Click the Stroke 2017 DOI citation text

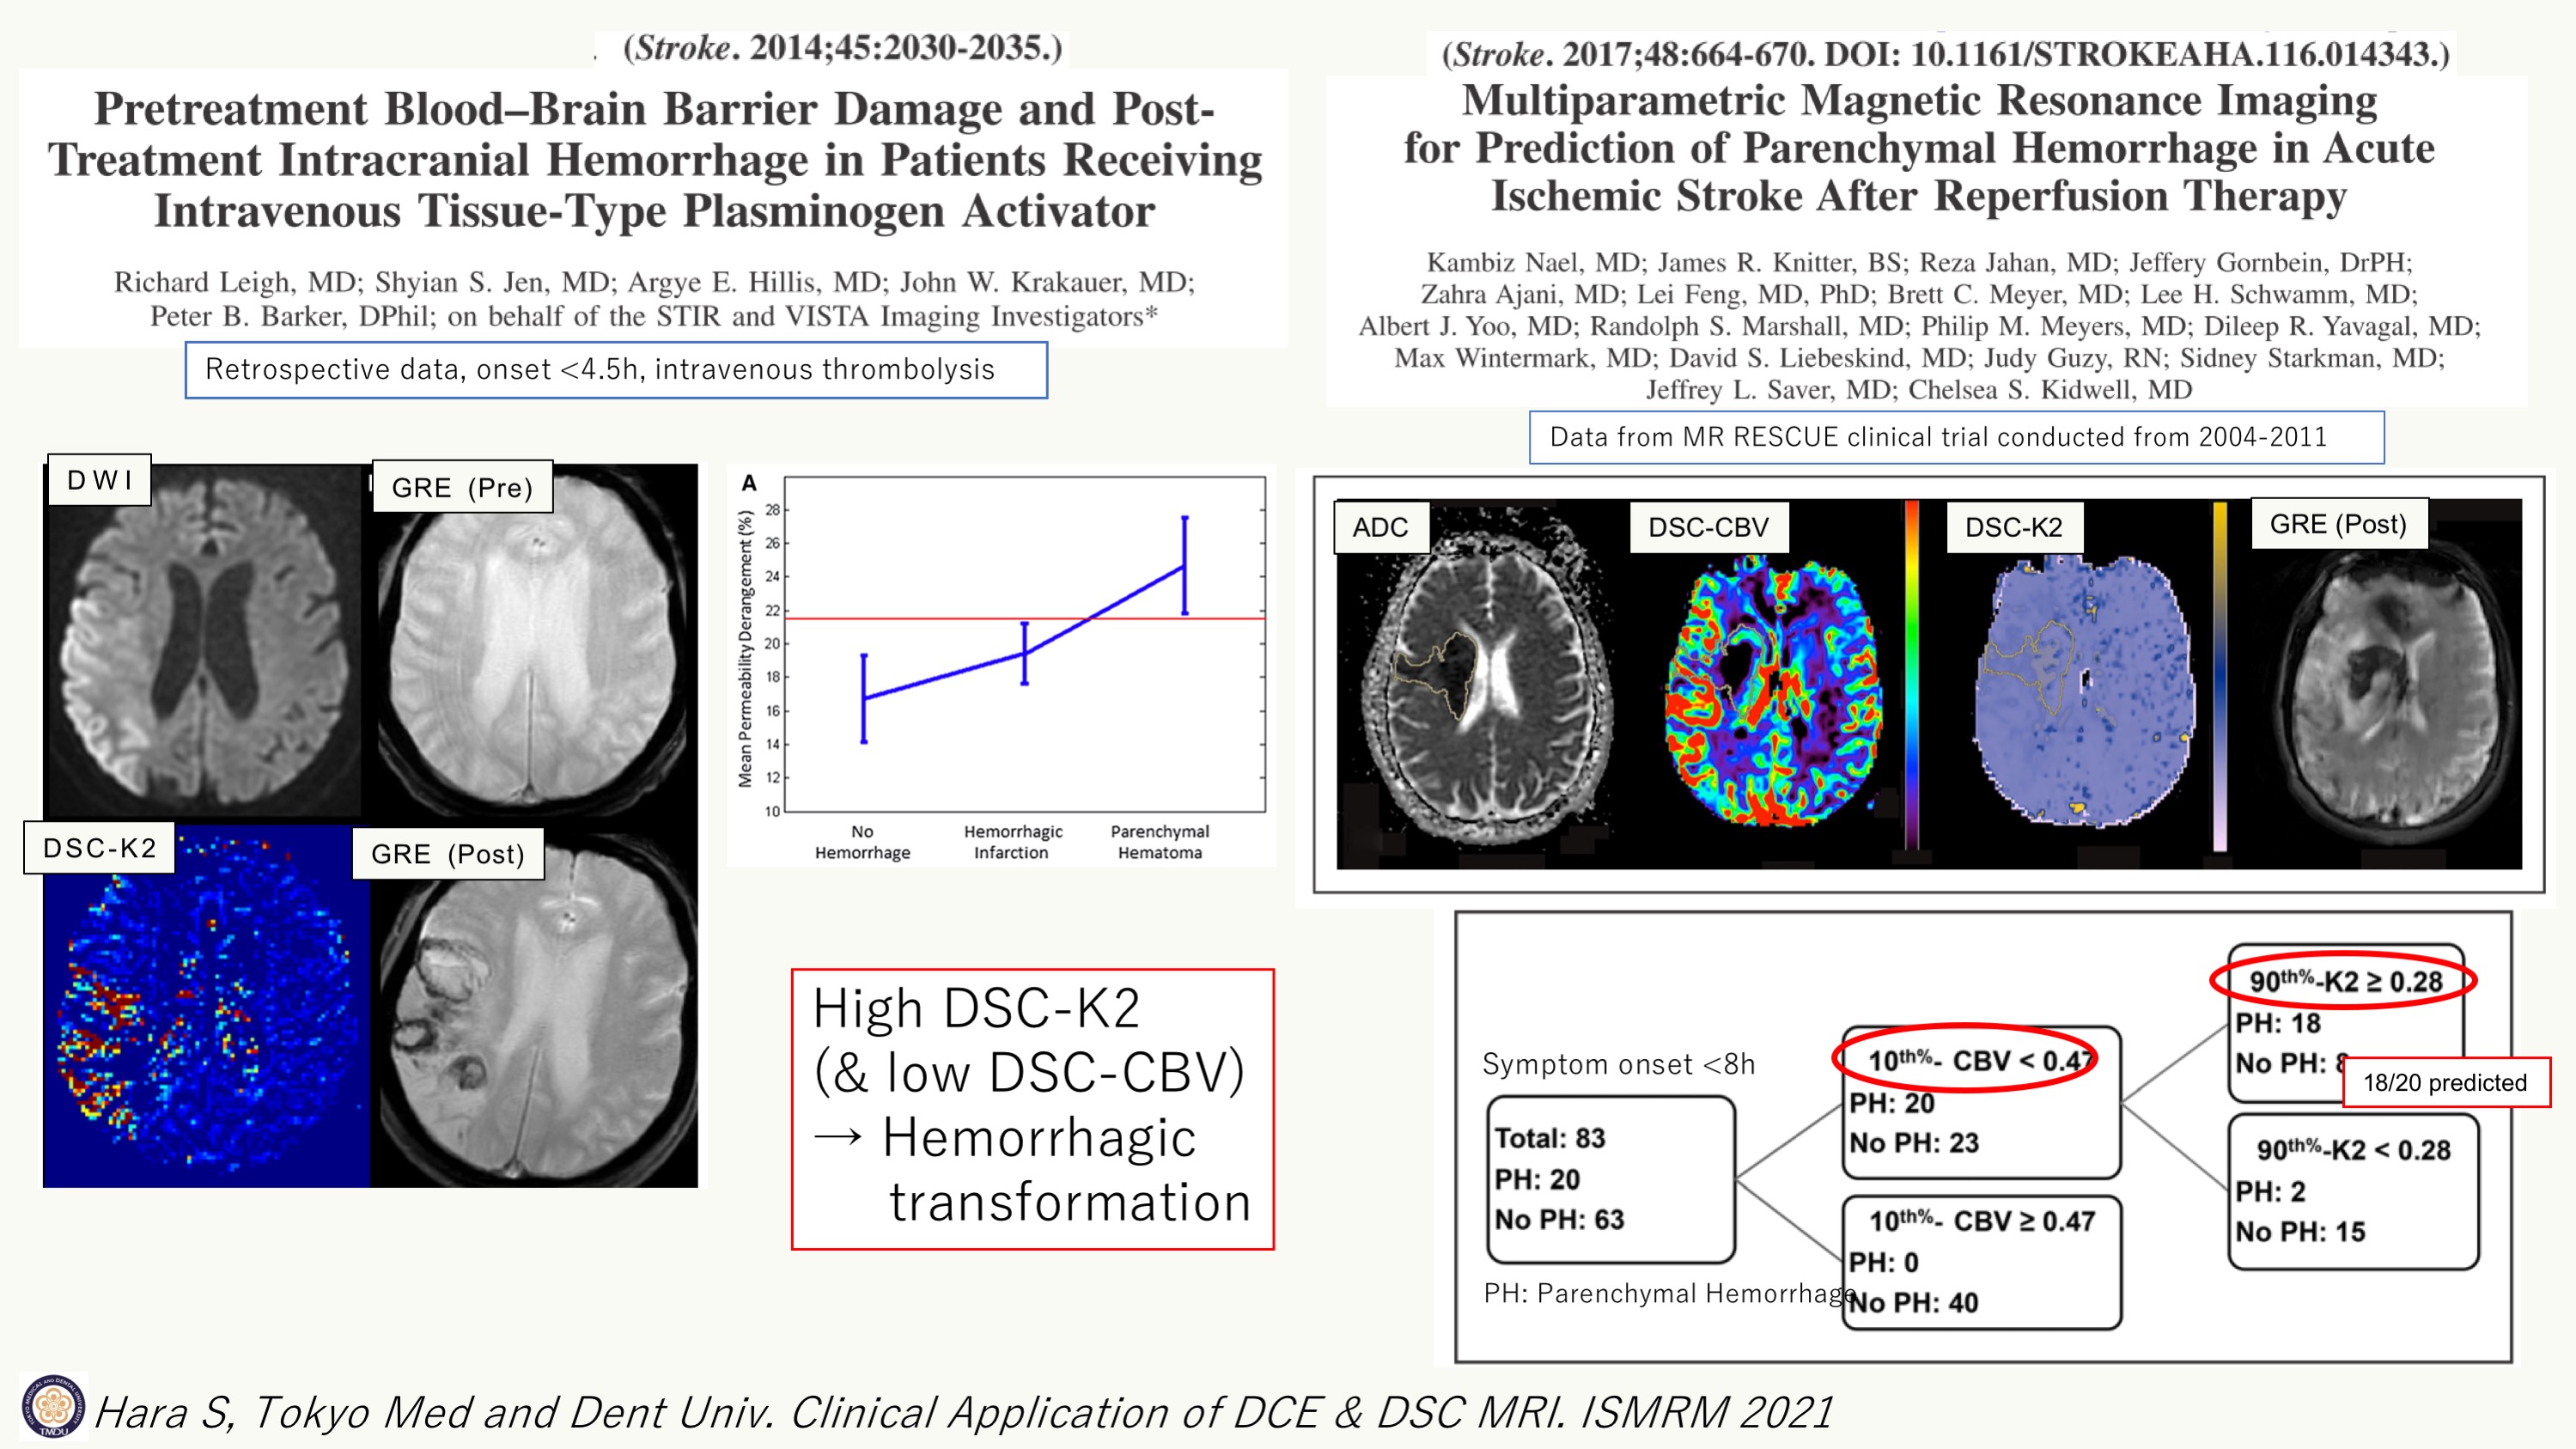coord(1944,54)
